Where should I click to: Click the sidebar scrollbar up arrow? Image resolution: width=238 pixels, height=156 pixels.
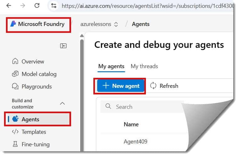click(82, 36)
